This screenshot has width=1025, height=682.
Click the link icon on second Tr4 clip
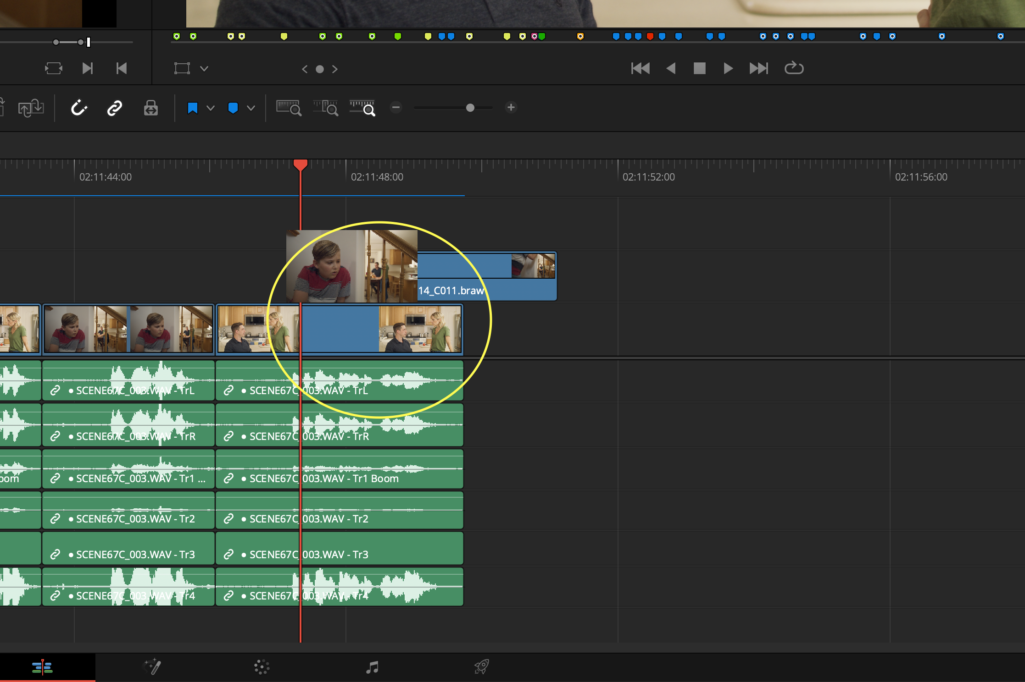[x=228, y=595]
